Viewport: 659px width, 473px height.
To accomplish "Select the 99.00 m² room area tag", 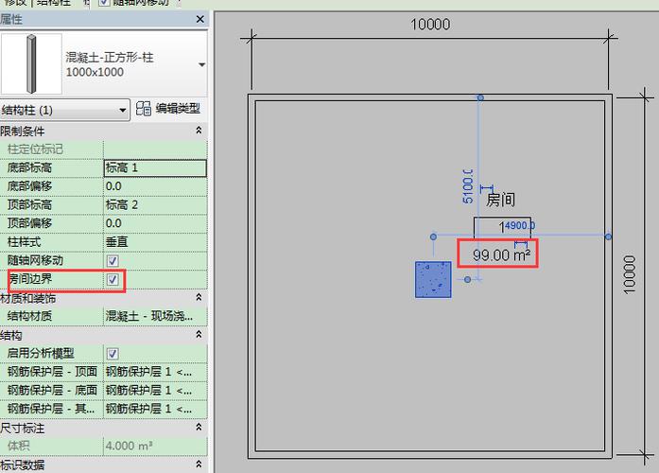I will click(x=498, y=254).
